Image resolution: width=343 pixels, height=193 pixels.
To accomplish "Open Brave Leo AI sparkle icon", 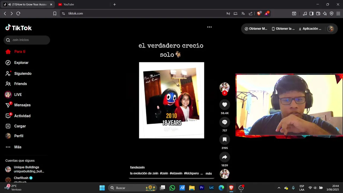I will coord(325,13).
